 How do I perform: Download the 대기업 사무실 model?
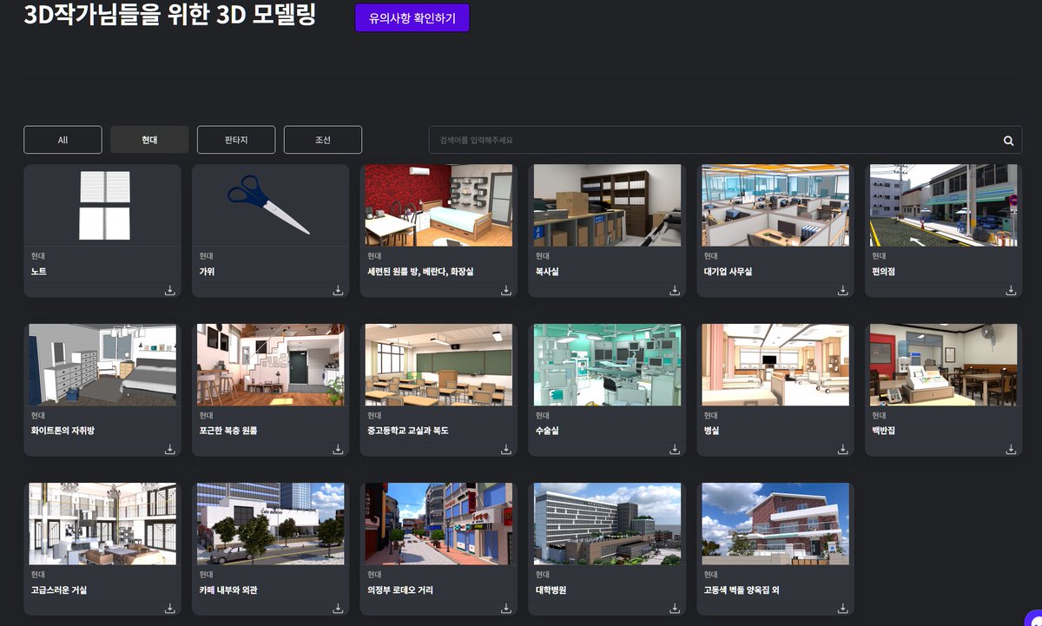click(x=843, y=290)
